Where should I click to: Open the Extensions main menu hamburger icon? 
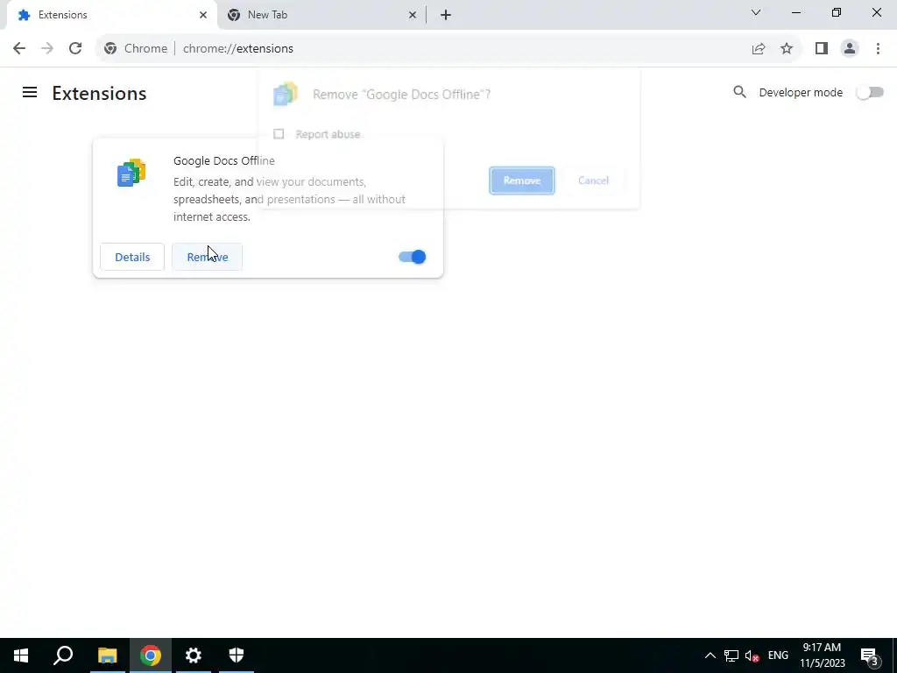coord(30,92)
